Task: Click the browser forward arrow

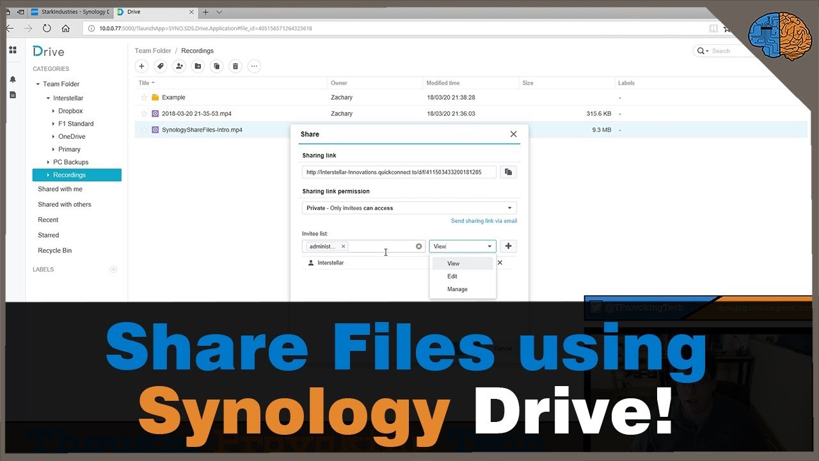Action: pyautogui.click(x=28, y=28)
